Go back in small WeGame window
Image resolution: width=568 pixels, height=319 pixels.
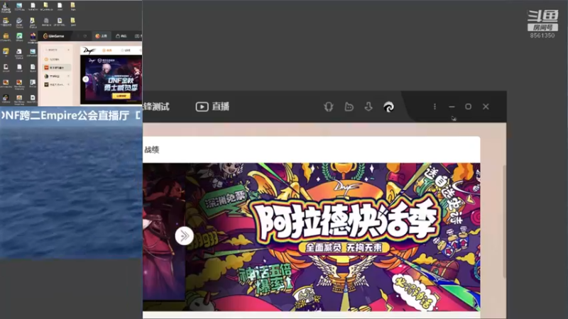click(x=77, y=36)
